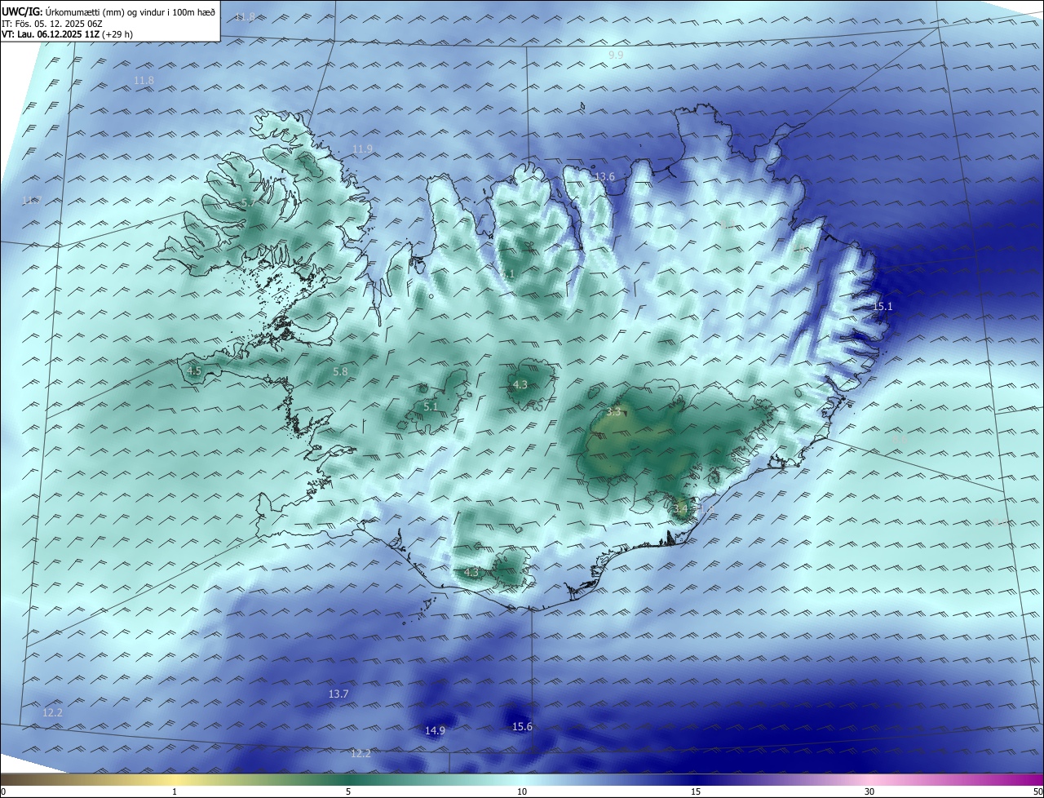Image resolution: width=1044 pixels, height=798 pixels.
Task: Click the '50' tick on the color scale
Action: tap(1037, 791)
